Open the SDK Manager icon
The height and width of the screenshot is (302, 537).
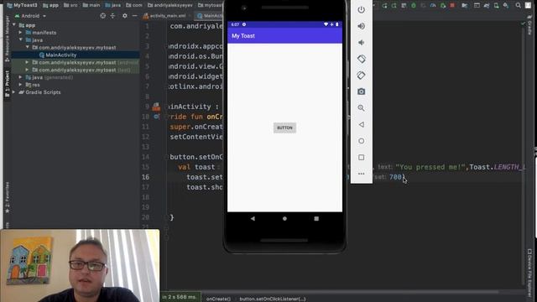tap(506, 6)
